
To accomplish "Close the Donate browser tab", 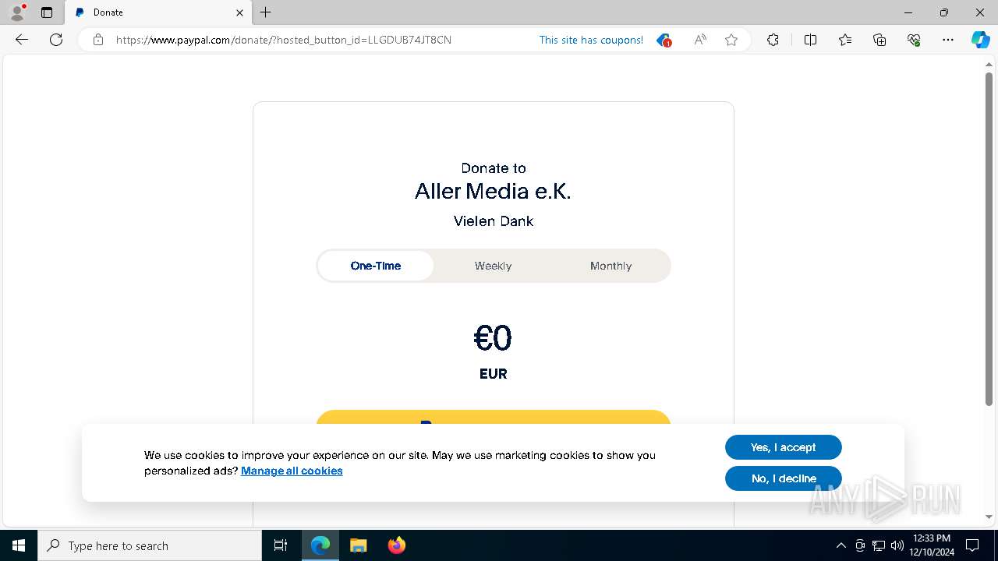I will [239, 12].
